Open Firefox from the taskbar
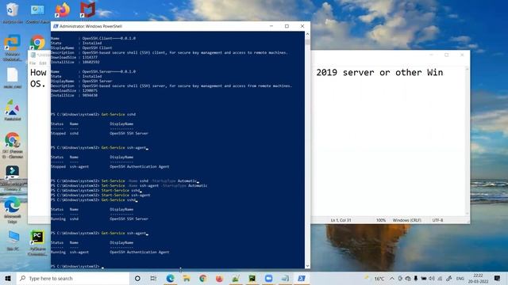Viewport: 508px width, 285px height. [219, 278]
